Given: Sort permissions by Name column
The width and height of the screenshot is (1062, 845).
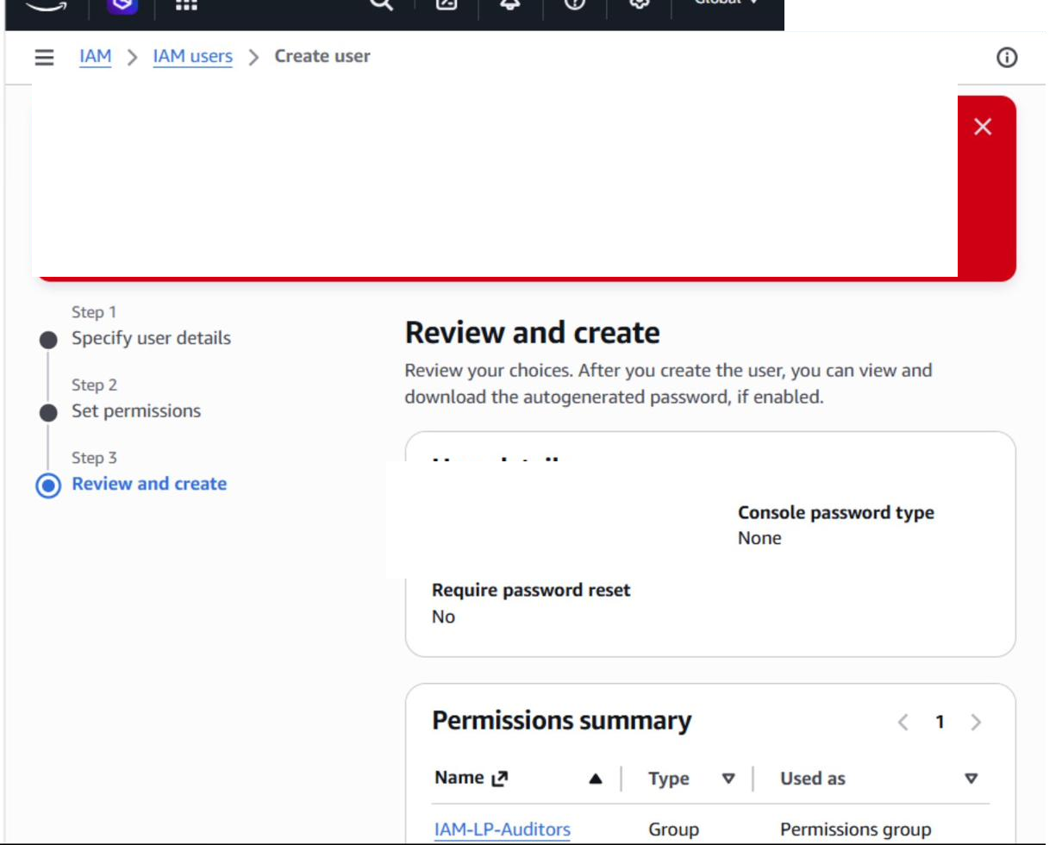Looking at the screenshot, I should click(595, 779).
